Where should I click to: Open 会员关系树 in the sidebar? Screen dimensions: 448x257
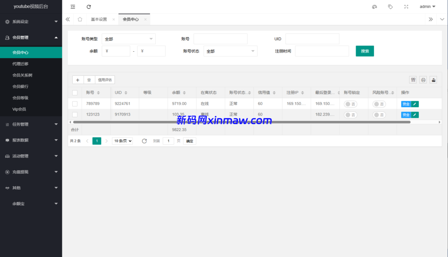[31, 75]
